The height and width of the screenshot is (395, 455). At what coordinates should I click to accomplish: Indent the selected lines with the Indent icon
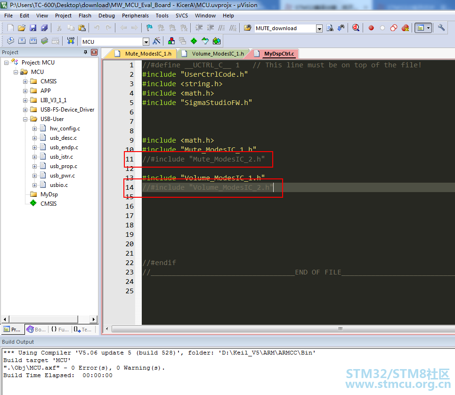pyautogui.click(x=199, y=28)
